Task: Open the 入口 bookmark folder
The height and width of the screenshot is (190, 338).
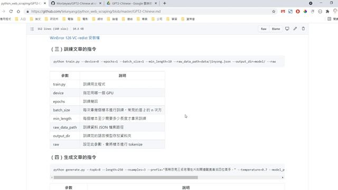Action: coord(21,19)
